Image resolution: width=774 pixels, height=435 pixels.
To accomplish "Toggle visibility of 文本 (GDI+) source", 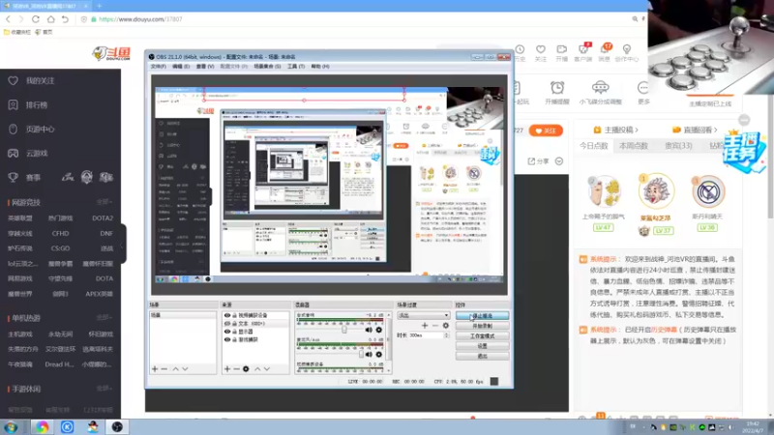I will pyautogui.click(x=227, y=324).
